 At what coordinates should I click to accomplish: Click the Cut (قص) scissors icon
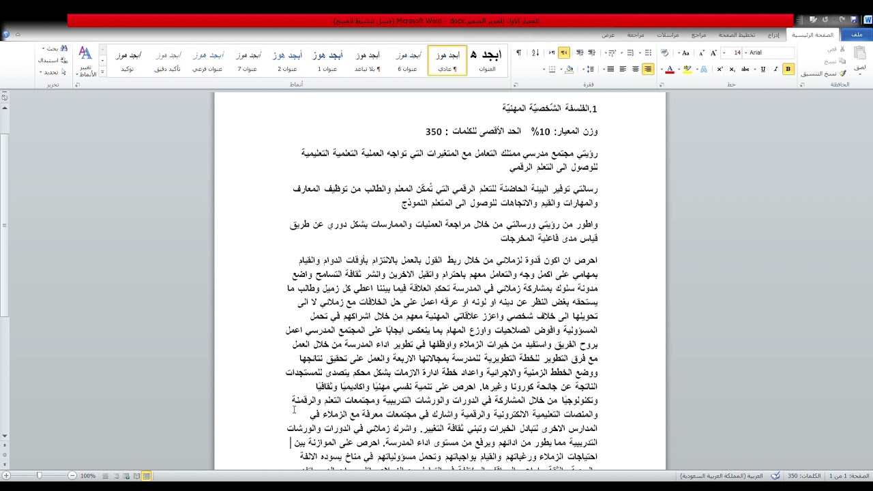tap(842, 49)
